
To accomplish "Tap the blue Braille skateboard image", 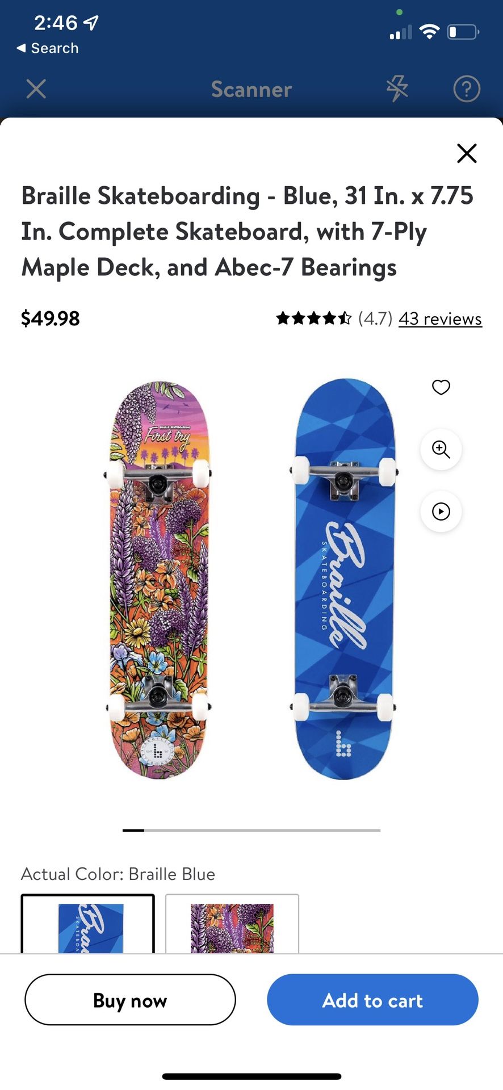I will pyautogui.click(x=343, y=579).
